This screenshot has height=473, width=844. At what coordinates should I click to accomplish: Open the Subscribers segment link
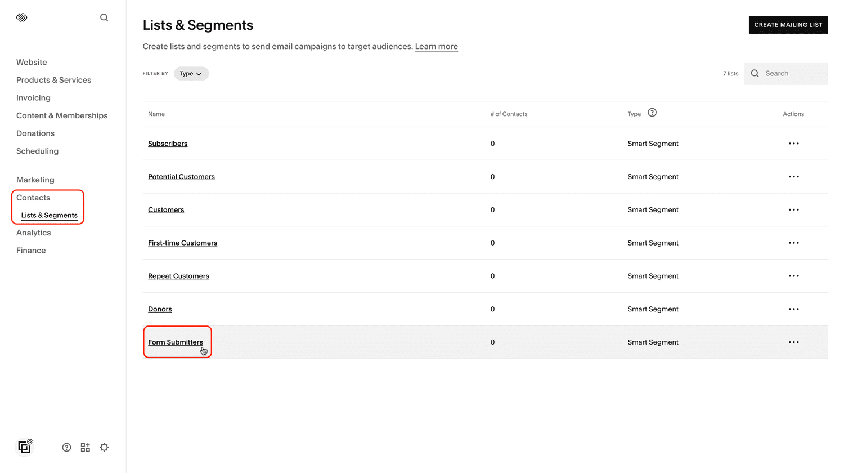coord(168,144)
